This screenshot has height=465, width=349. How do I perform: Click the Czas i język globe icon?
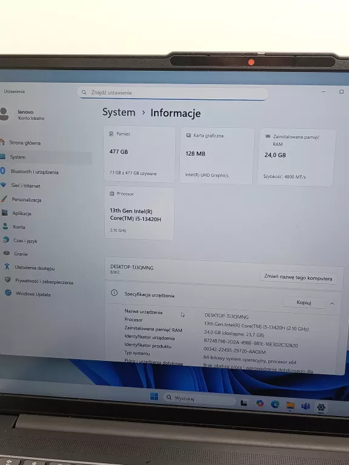click(x=6, y=240)
